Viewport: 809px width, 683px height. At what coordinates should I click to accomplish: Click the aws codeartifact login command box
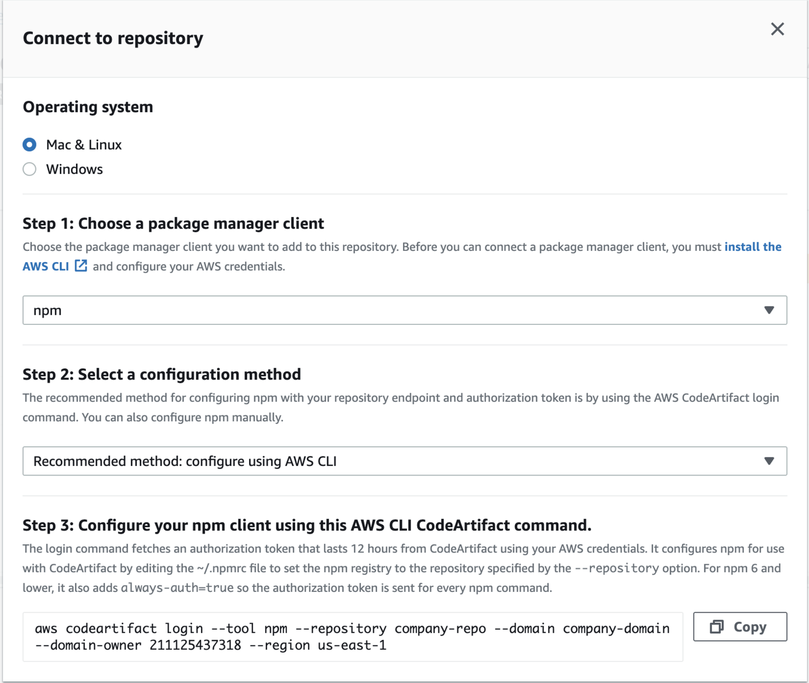352,636
